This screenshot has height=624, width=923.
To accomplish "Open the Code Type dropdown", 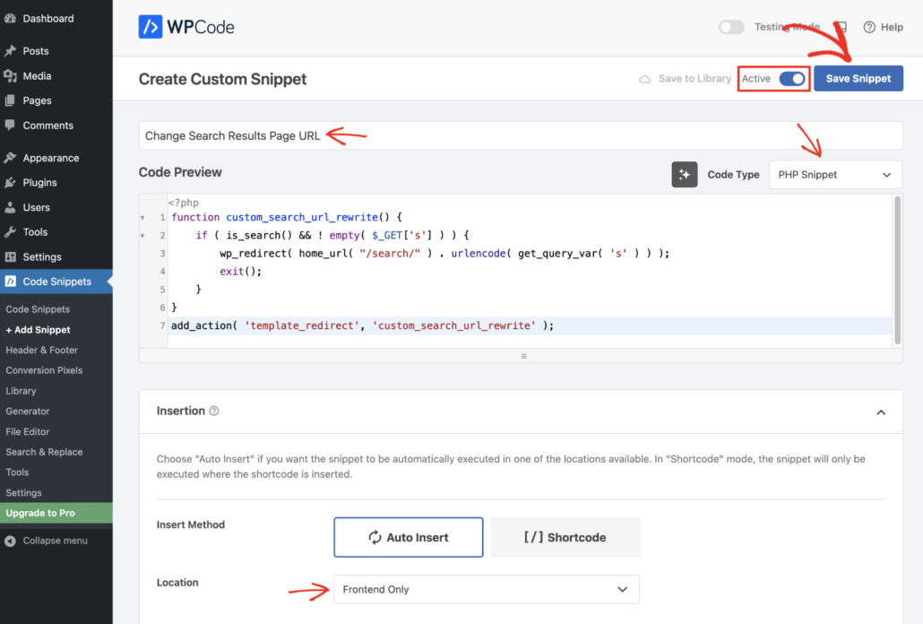I will (x=835, y=175).
